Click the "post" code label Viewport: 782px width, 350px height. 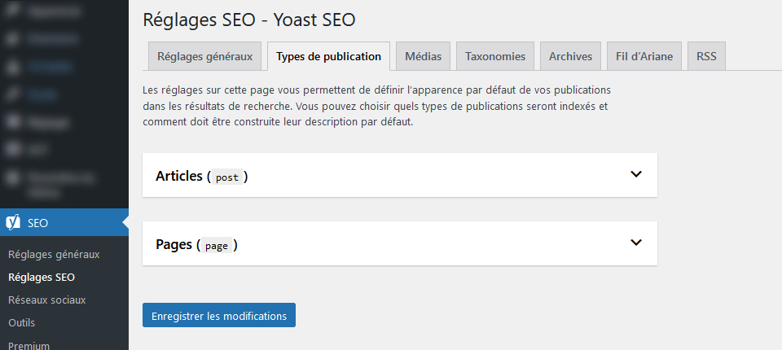pyautogui.click(x=226, y=177)
